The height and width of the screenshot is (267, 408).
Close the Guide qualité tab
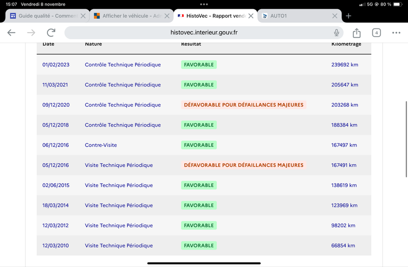click(83, 16)
